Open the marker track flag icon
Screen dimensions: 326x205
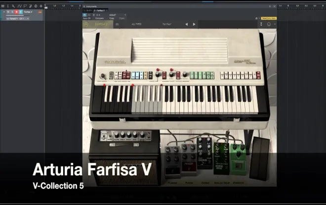pos(25,6)
